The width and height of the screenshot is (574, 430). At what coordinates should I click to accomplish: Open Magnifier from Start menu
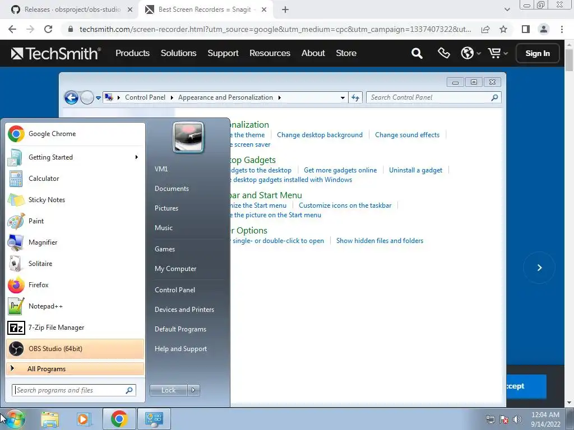(75, 242)
